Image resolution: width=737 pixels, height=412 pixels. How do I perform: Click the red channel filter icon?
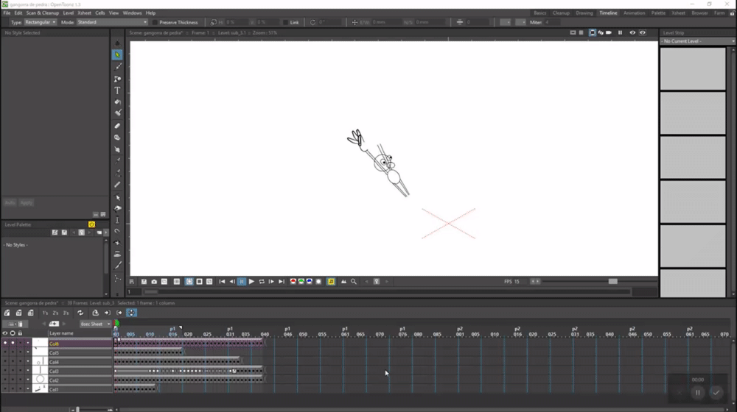(293, 282)
